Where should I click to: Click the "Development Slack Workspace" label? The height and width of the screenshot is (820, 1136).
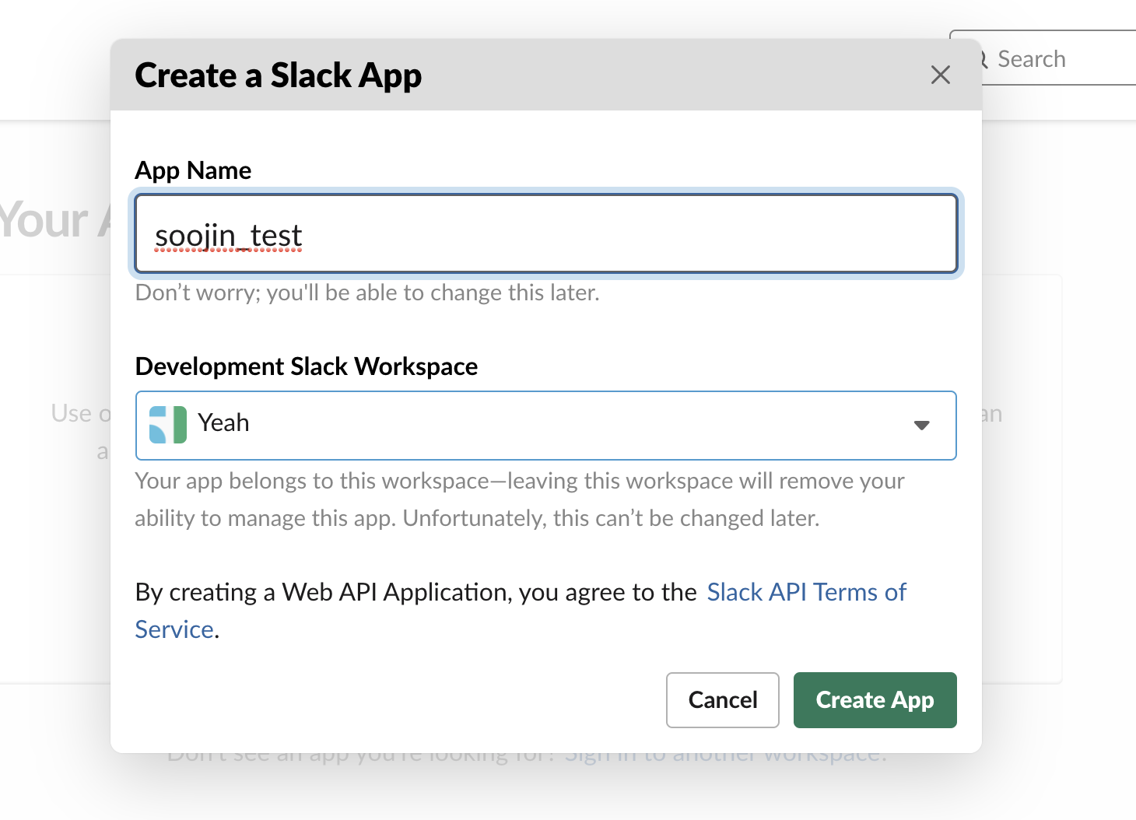click(307, 366)
